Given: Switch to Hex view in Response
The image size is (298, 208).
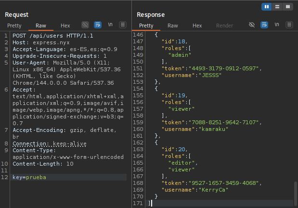Looking at the screenshot, I should pyautogui.click(x=197, y=26).
